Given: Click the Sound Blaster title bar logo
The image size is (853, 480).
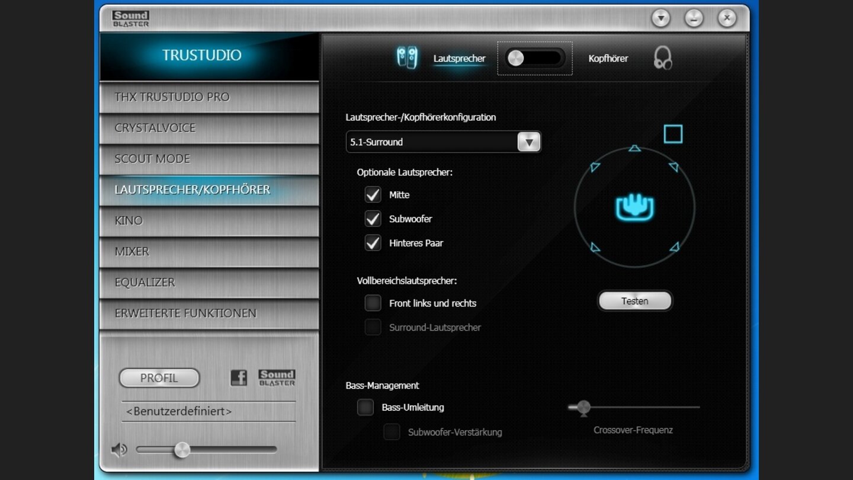Looking at the screenshot, I should coord(130,19).
